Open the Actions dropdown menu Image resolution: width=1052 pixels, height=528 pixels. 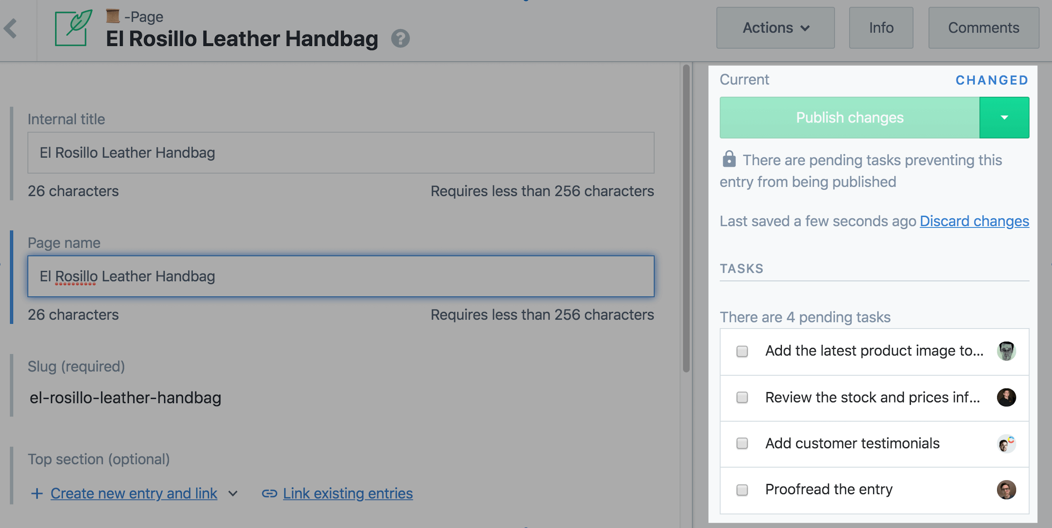click(775, 28)
